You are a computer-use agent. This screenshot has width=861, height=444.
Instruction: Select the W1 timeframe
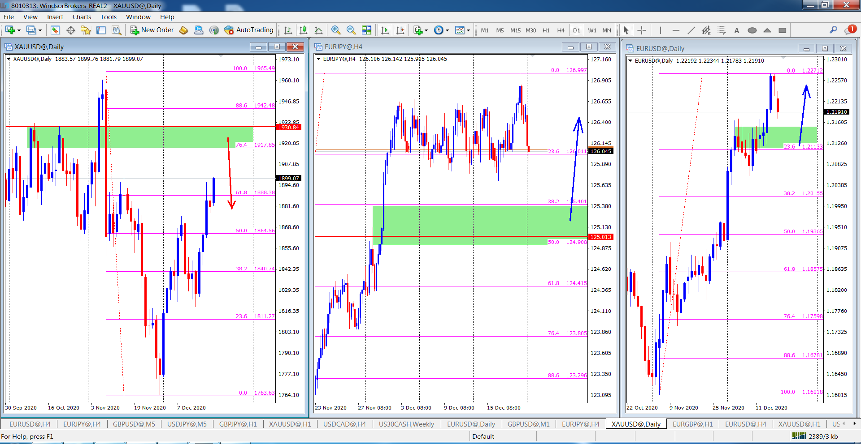coord(592,30)
